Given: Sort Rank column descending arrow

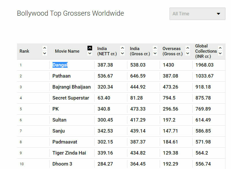Looking at the screenshot, I should (44, 54).
